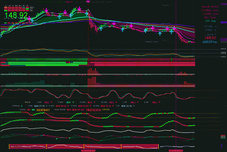Click the ADX 22.76 one-hour value

126,106
